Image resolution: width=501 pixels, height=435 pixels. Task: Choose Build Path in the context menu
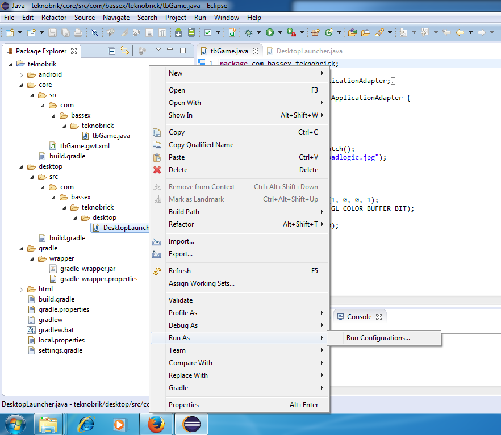click(239, 212)
